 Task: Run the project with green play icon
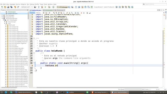click(x=45, y=7)
